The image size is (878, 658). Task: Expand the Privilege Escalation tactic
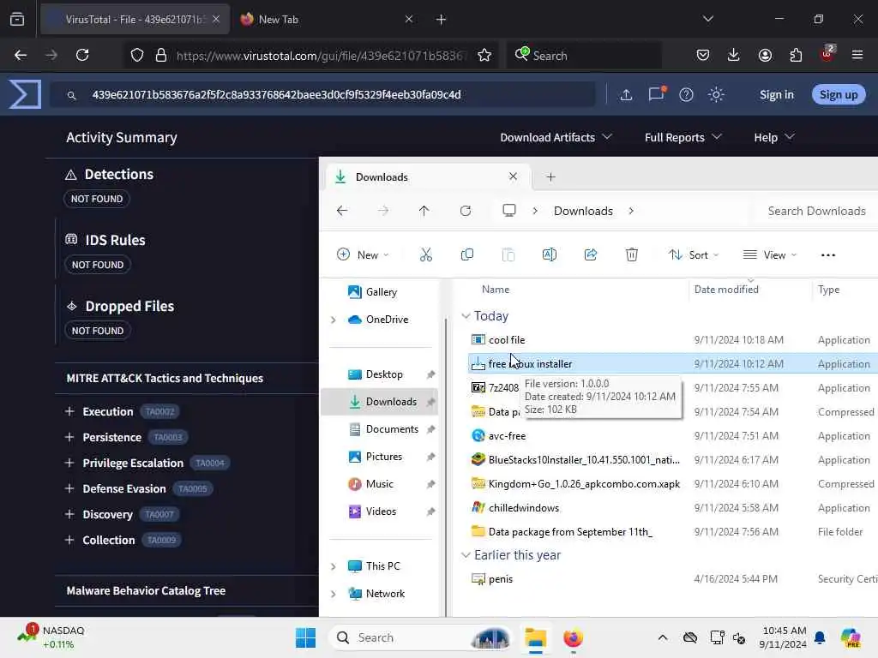point(69,463)
